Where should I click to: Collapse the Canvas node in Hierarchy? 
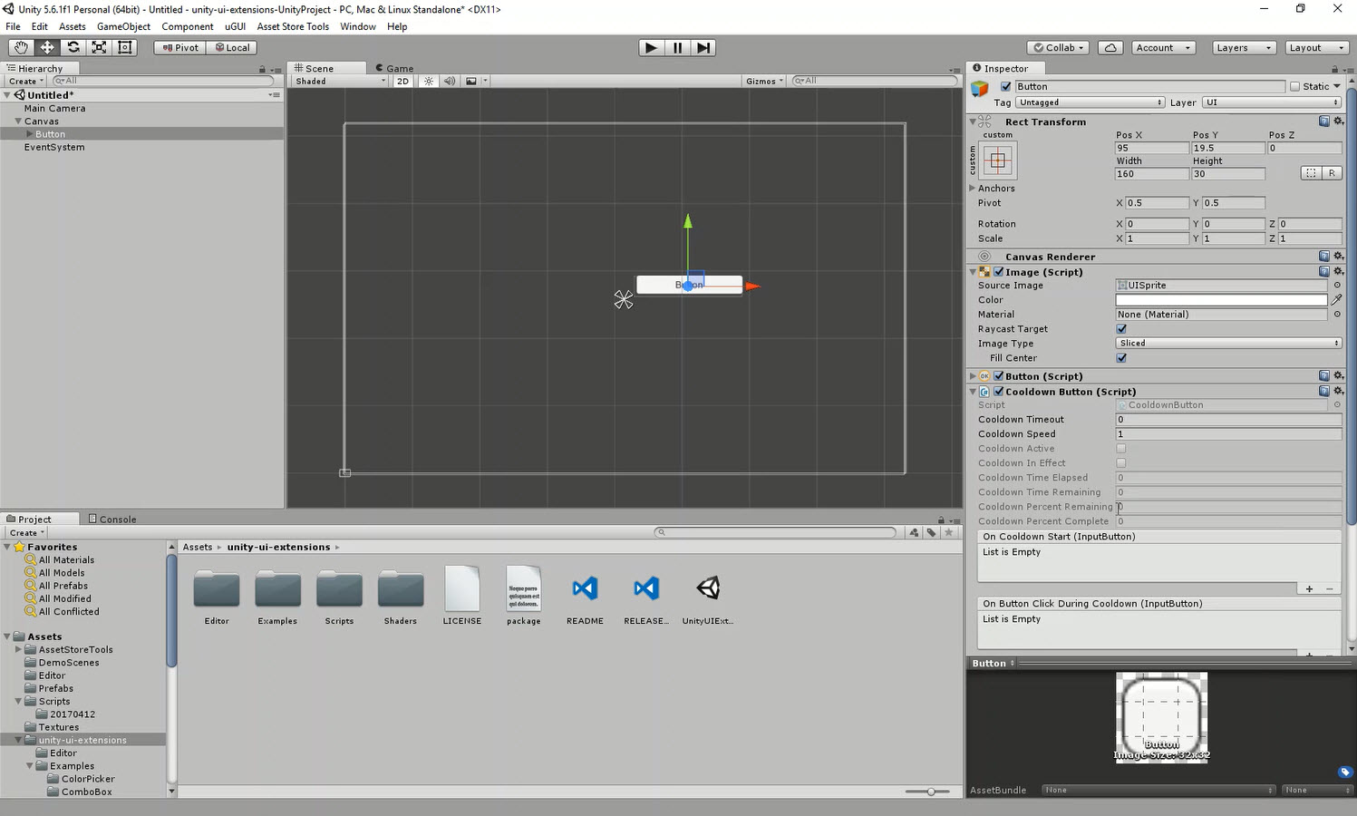17,121
